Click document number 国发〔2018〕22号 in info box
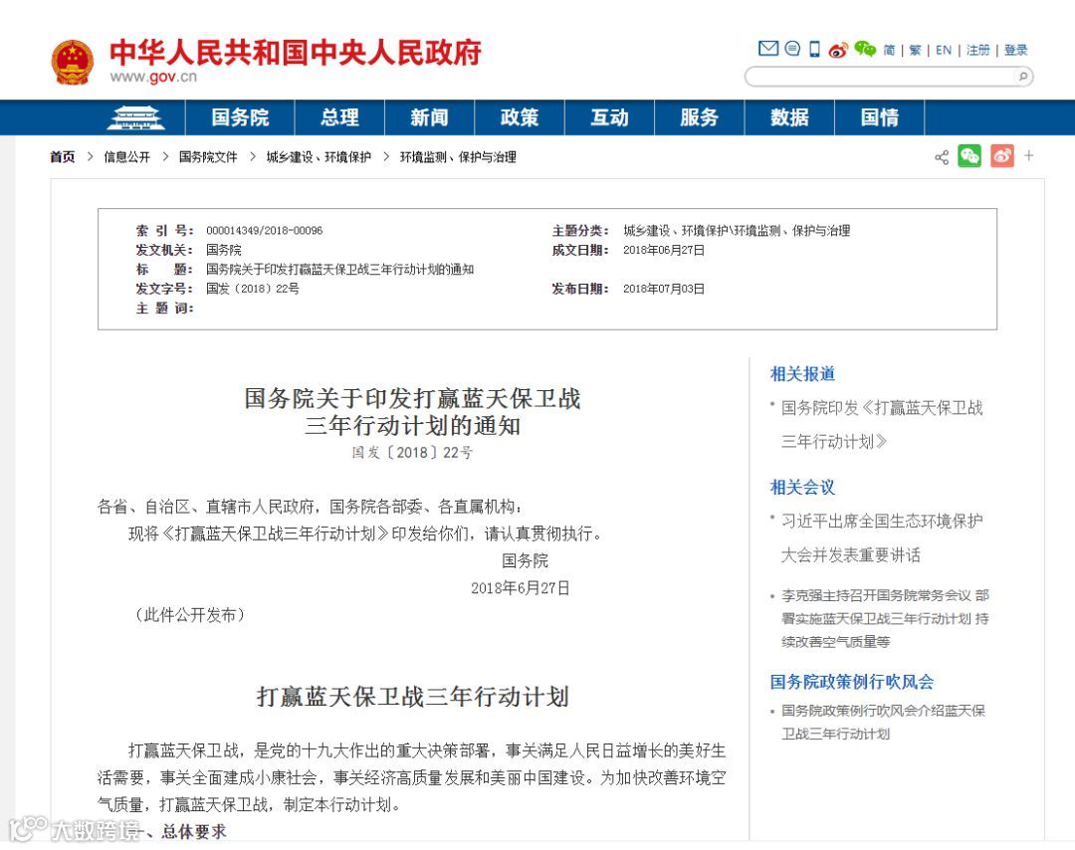 coord(252,289)
